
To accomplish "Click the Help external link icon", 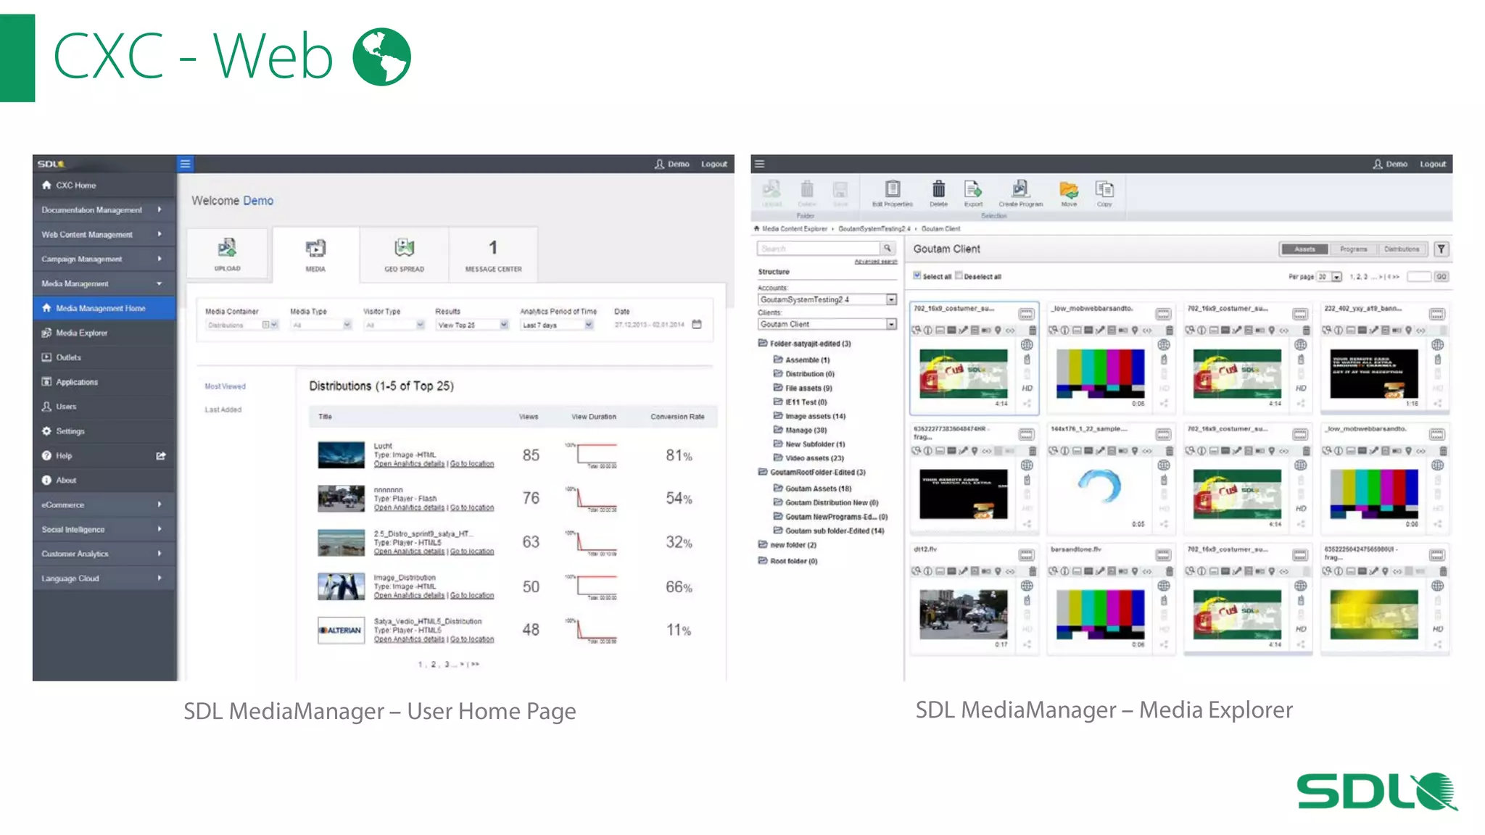I will coord(161,456).
